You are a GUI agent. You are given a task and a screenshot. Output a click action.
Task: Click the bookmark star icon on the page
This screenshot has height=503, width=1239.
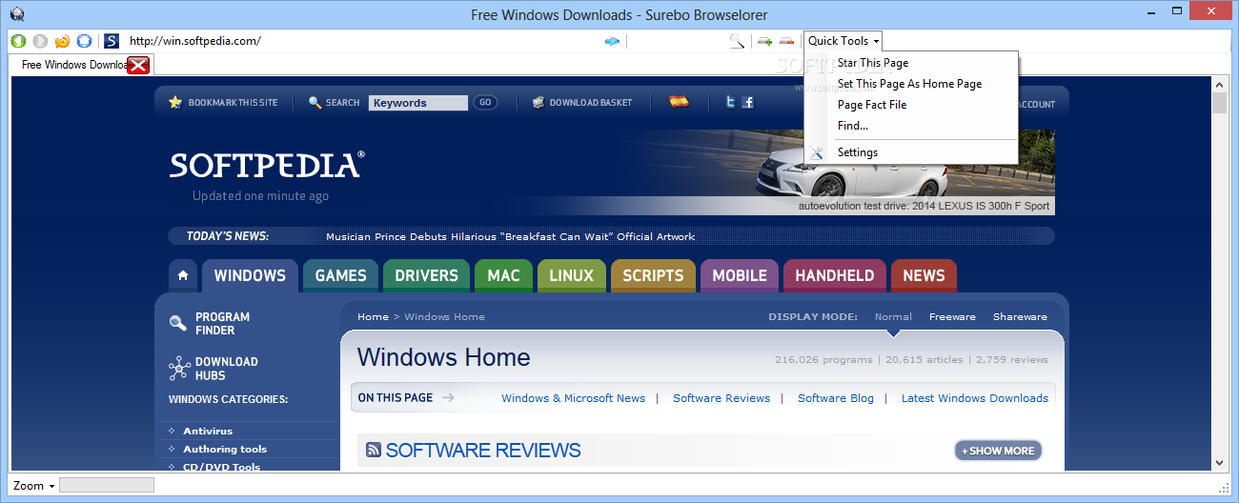click(175, 102)
